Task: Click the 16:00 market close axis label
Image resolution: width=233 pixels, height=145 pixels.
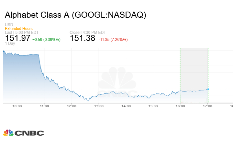Action: 180,106
